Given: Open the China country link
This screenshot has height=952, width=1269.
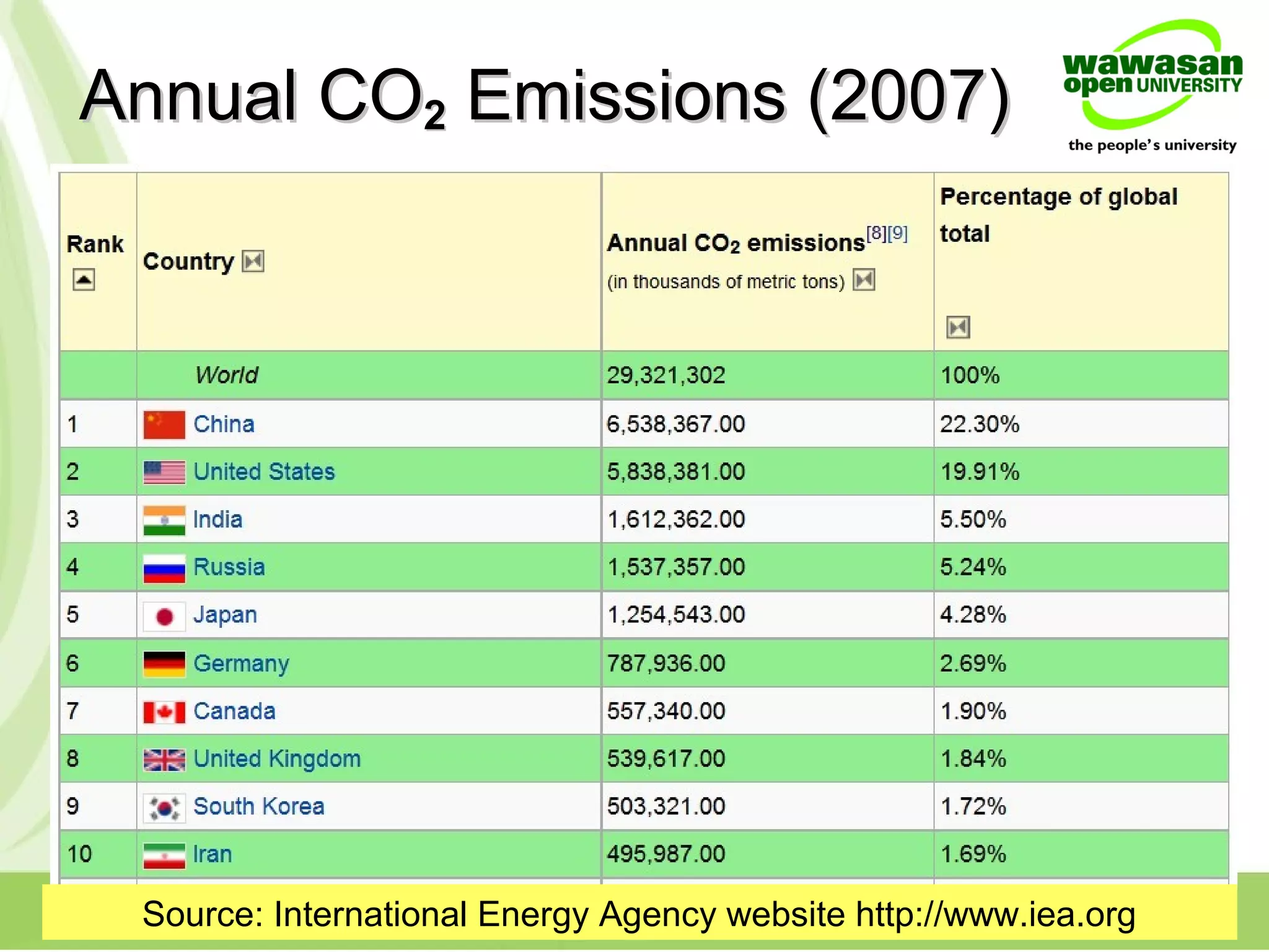Looking at the screenshot, I should [224, 424].
